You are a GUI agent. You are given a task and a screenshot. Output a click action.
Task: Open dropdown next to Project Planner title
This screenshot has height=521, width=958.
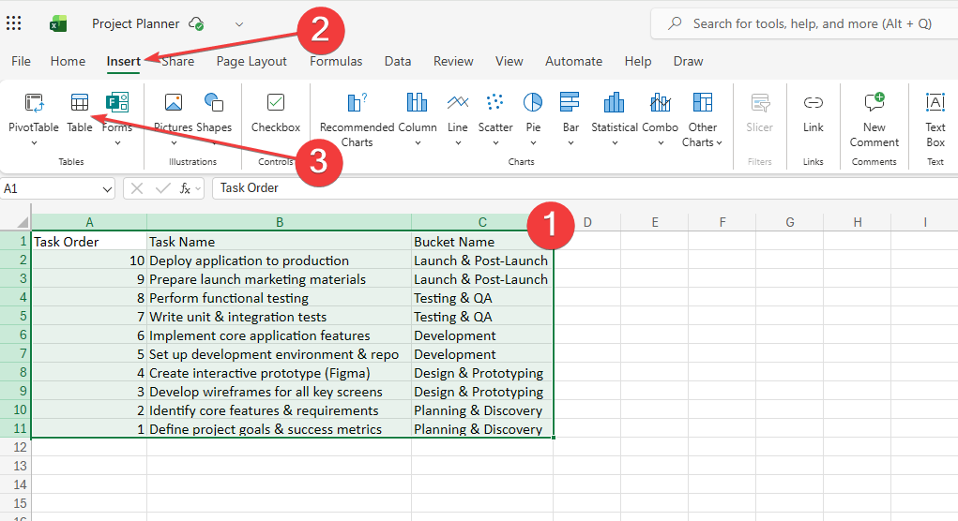coord(238,23)
